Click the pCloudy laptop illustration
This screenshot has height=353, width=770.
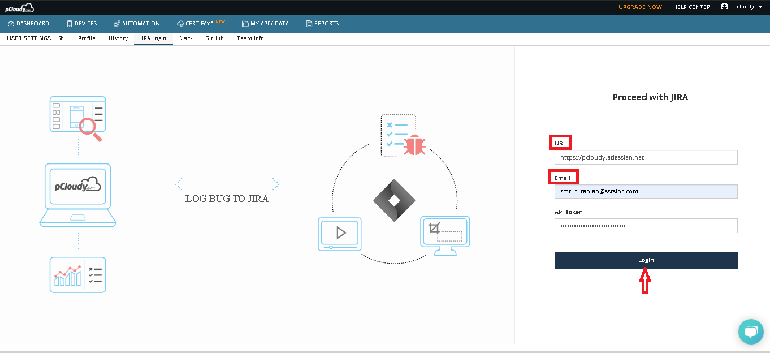pos(78,195)
